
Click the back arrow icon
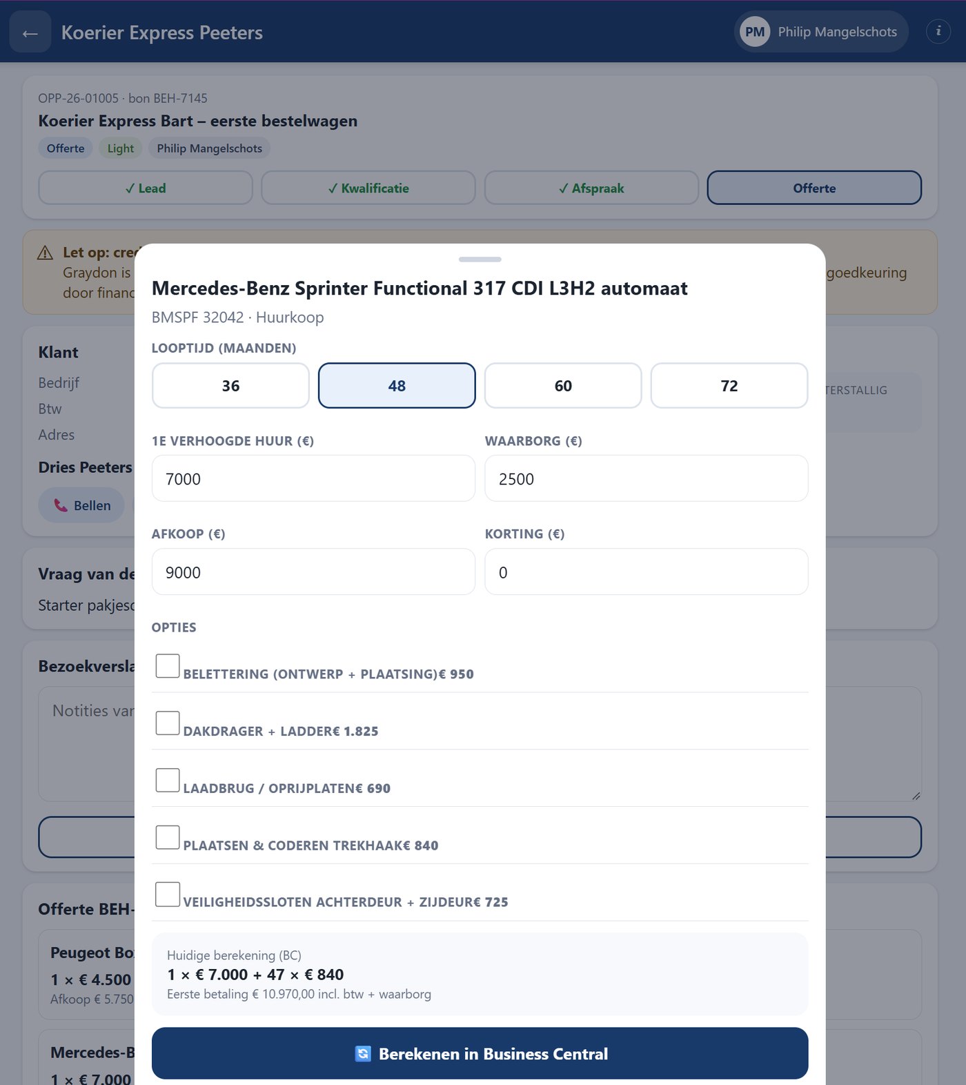30,32
